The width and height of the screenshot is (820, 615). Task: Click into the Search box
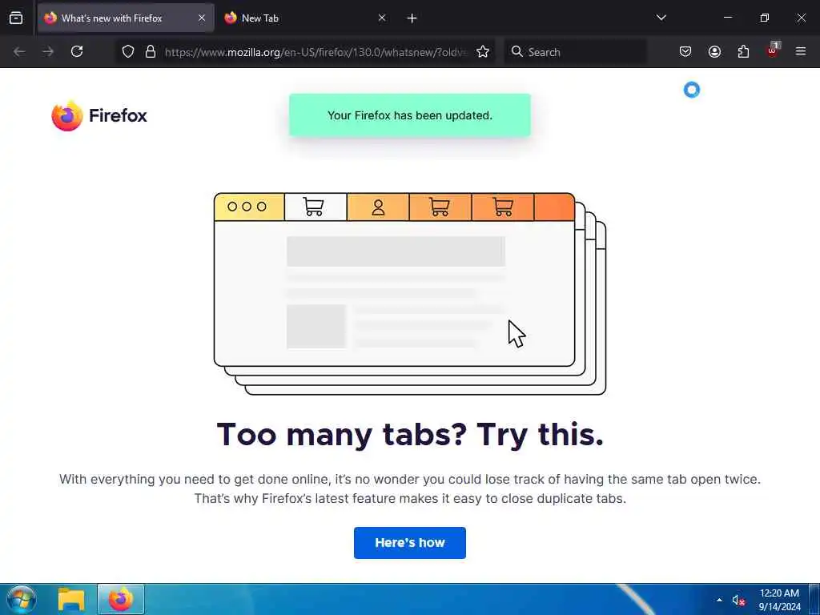coord(575,52)
